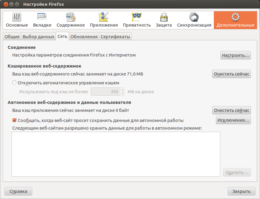Click the text about 0 байт app cache

[x=71, y=111]
